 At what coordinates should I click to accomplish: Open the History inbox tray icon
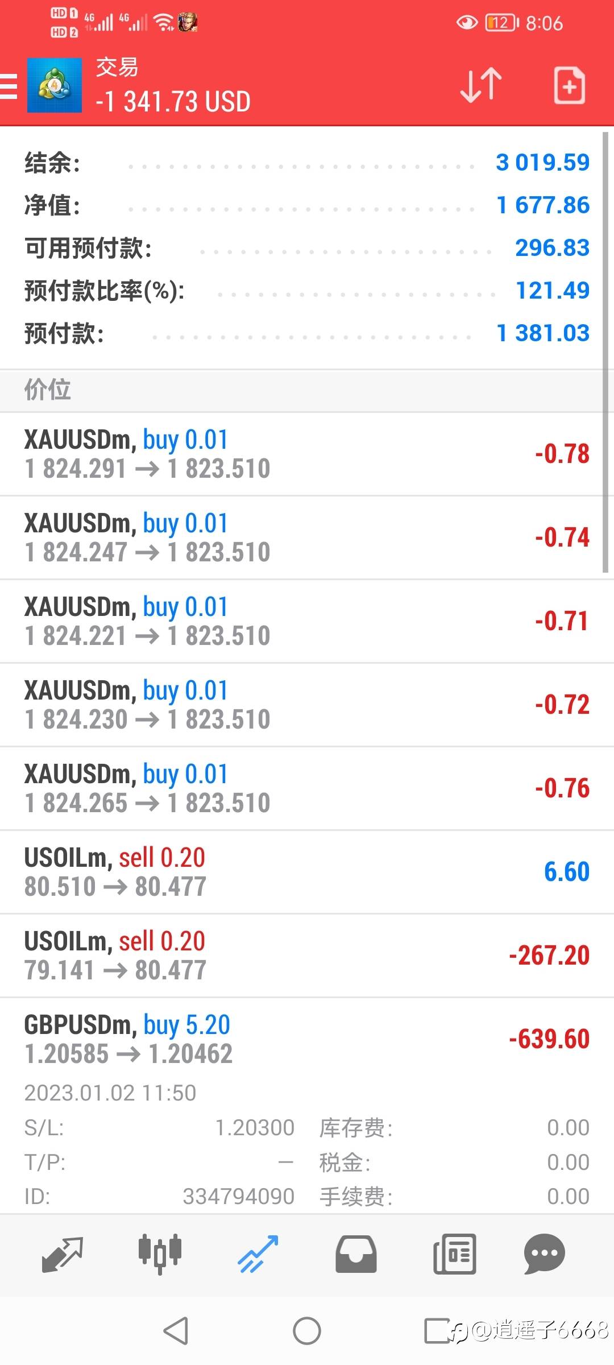(356, 1254)
